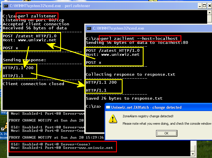Viewport: 212px width, 158px height.
Task: Activate the second C:\WINNT\system32\cmd.exe title bar
Action: pyautogui.click(x=148, y=28)
